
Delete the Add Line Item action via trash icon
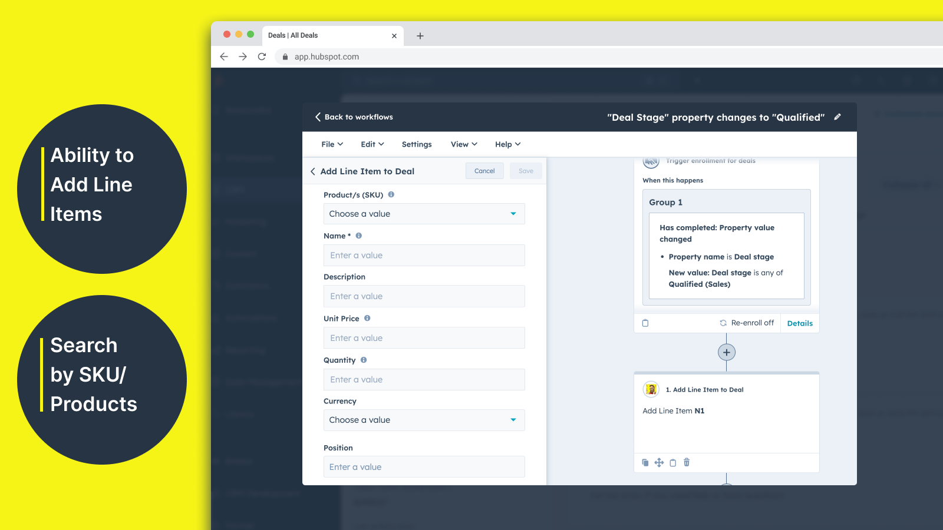pyautogui.click(x=687, y=462)
